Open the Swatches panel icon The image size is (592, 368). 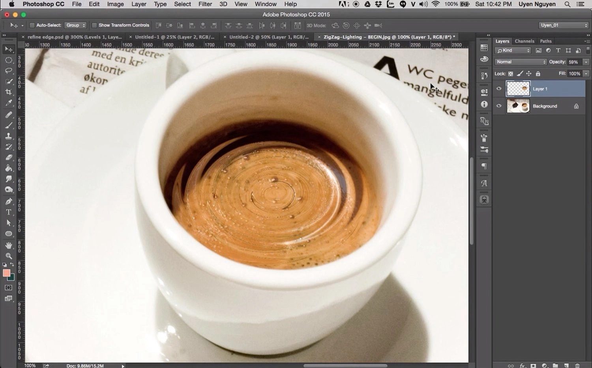[x=484, y=48]
